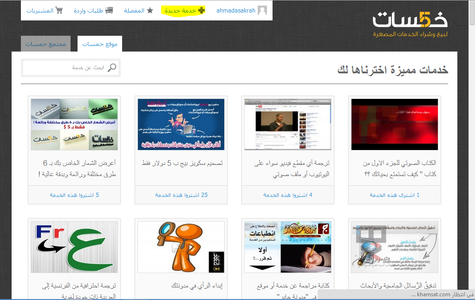
Task: Open the red audiobook service thumbnail
Action: tap(394, 124)
